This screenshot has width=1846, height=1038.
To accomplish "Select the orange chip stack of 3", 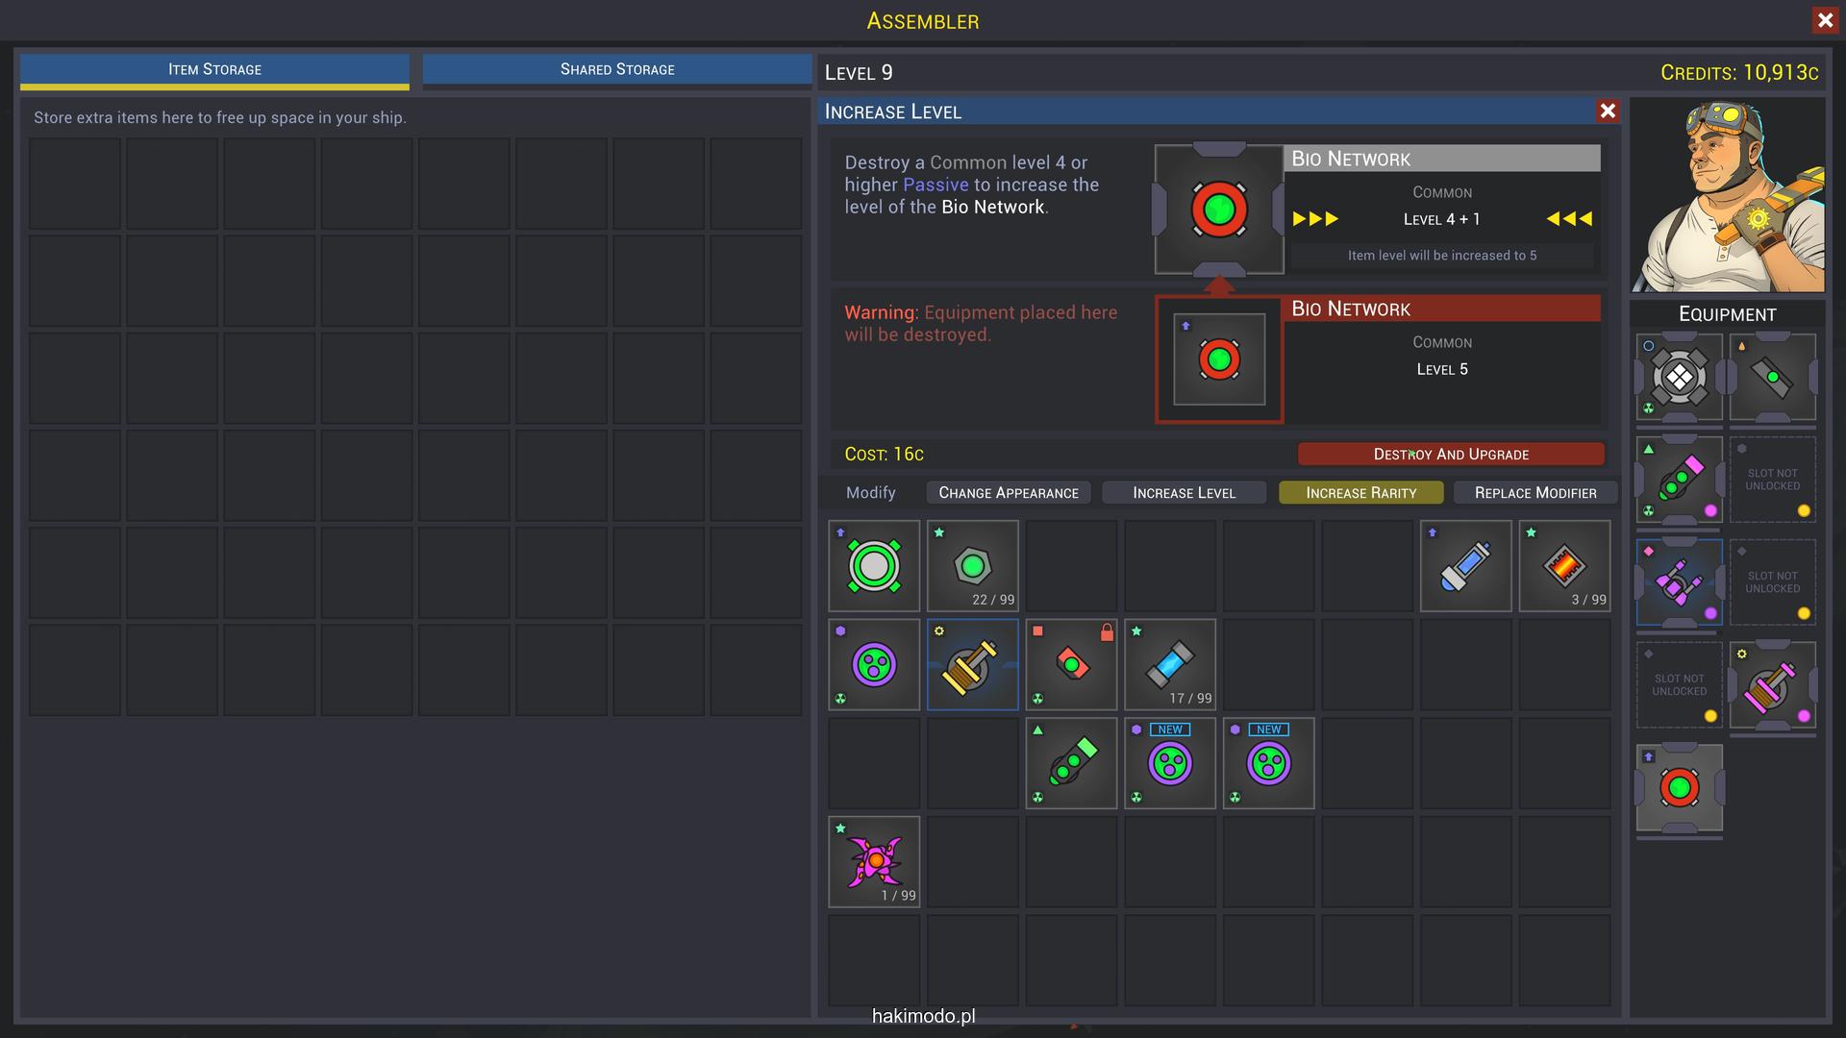I will [x=1564, y=565].
